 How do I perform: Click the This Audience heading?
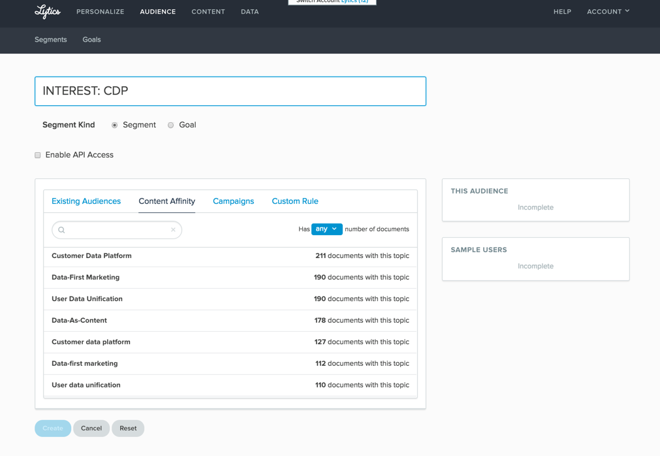(x=479, y=191)
